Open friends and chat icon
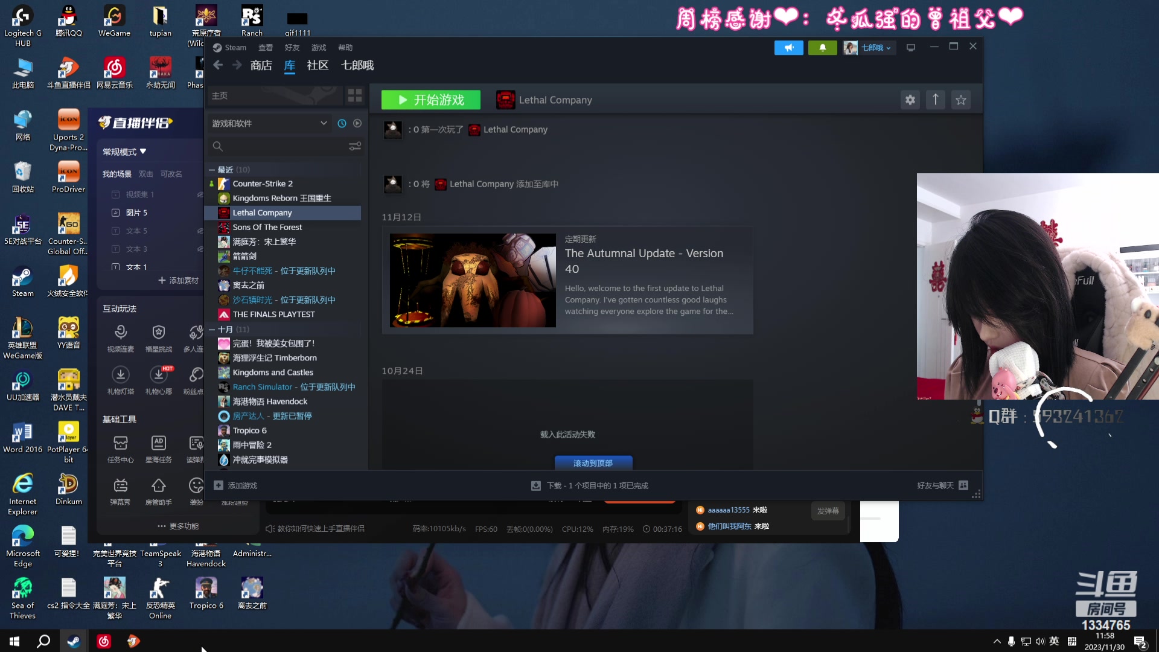The height and width of the screenshot is (652, 1159). tap(963, 485)
